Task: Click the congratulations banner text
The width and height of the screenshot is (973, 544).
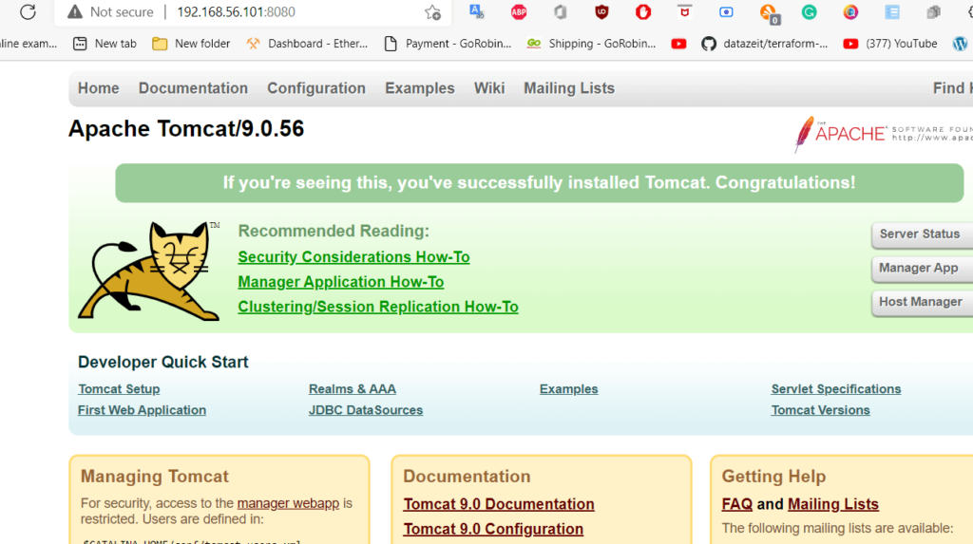Action: point(539,183)
